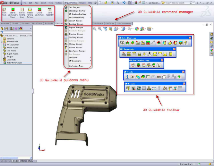
Task: Click Ejector Wizard icon in QM-Wizard toolbar
Action: [149, 88]
